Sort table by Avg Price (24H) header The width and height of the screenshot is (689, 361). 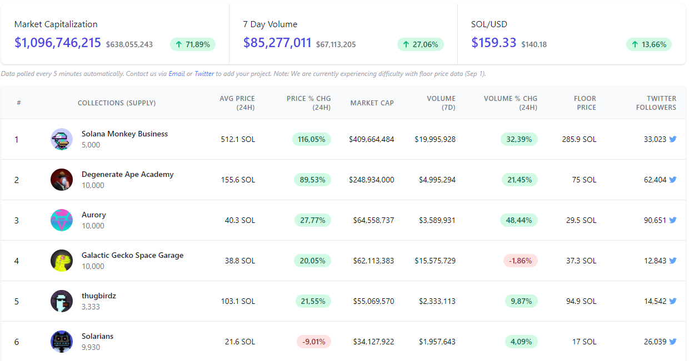tap(237, 103)
